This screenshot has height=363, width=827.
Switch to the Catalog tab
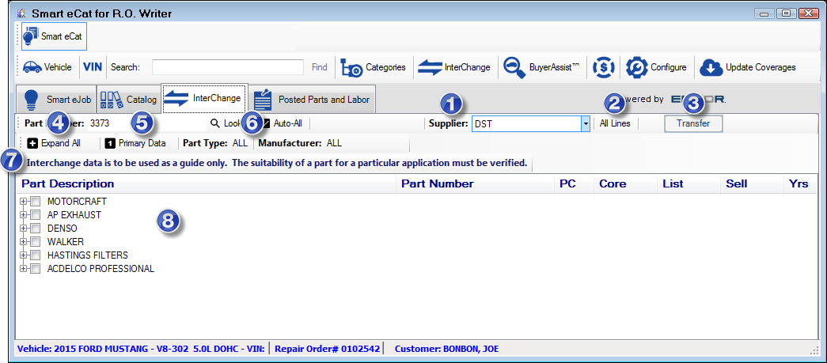coord(129,99)
